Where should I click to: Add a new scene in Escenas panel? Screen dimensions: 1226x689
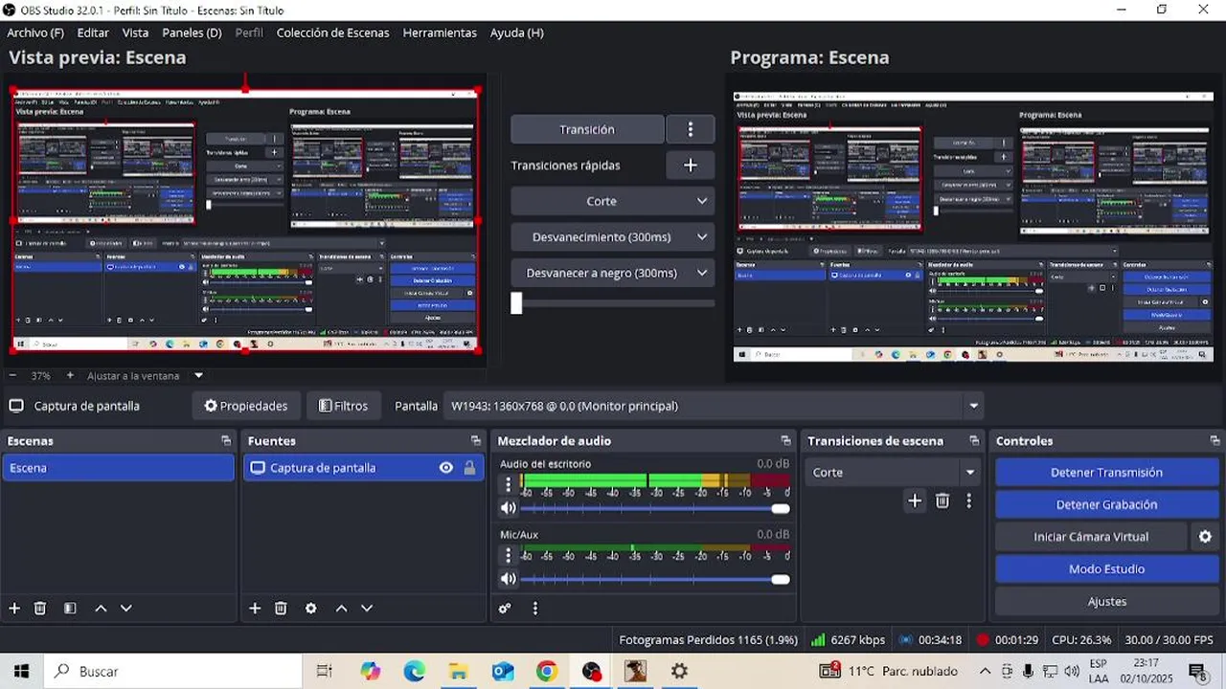[x=14, y=608]
